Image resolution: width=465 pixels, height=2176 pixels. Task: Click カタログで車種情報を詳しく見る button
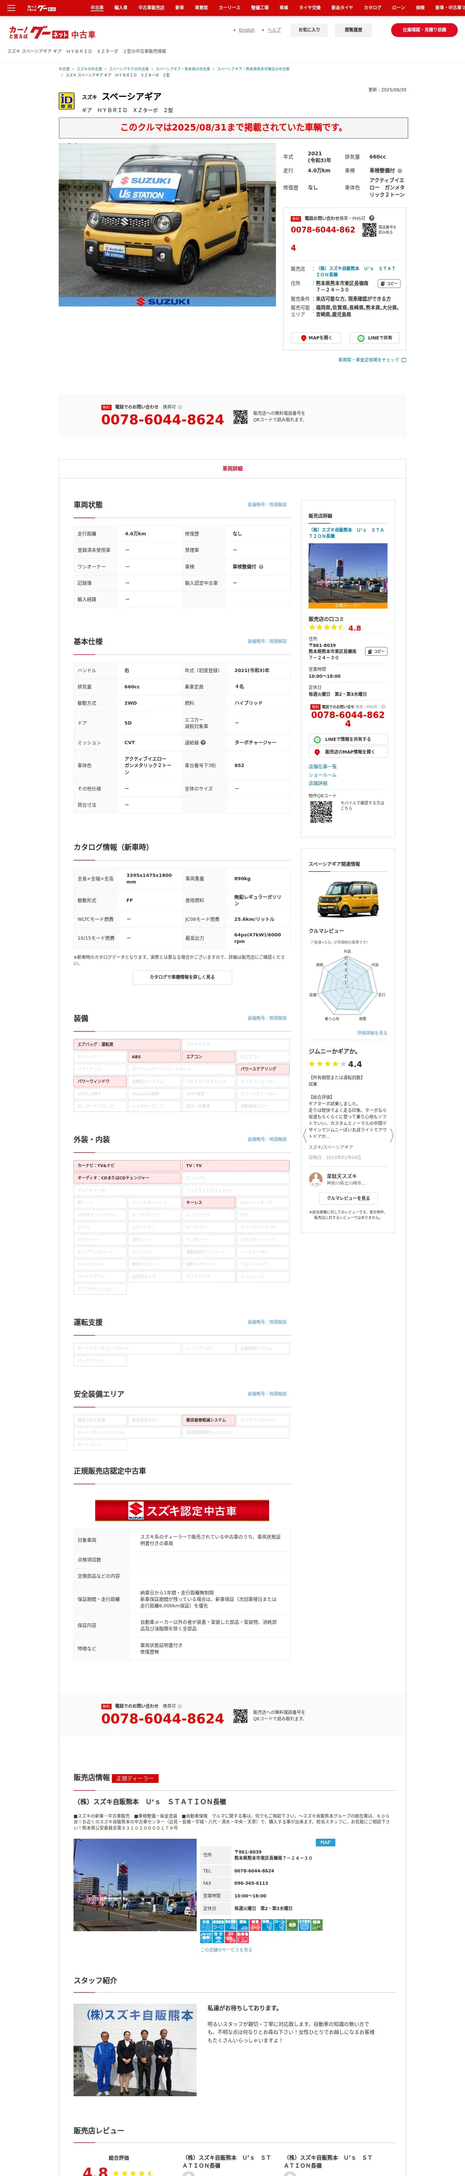click(x=182, y=977)
